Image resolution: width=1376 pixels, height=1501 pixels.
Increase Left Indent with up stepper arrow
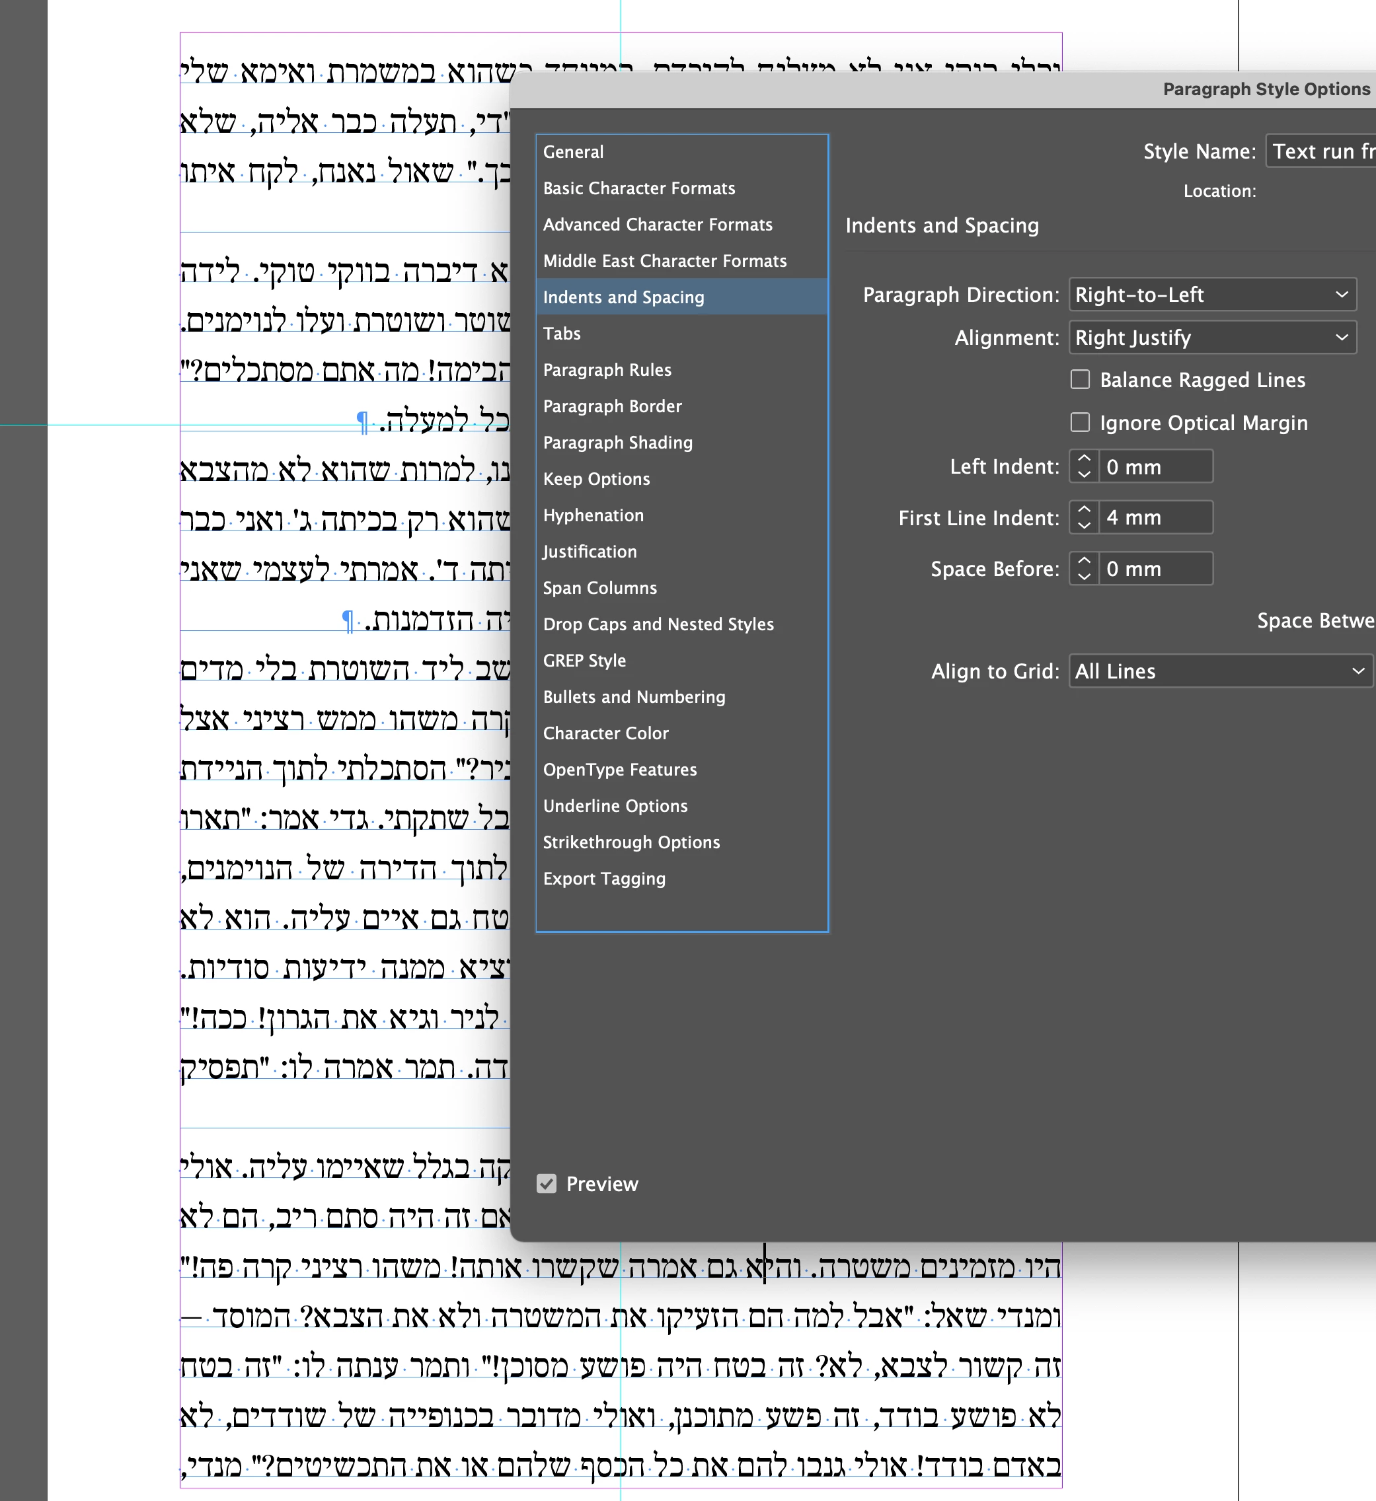tap(1084, 458)
